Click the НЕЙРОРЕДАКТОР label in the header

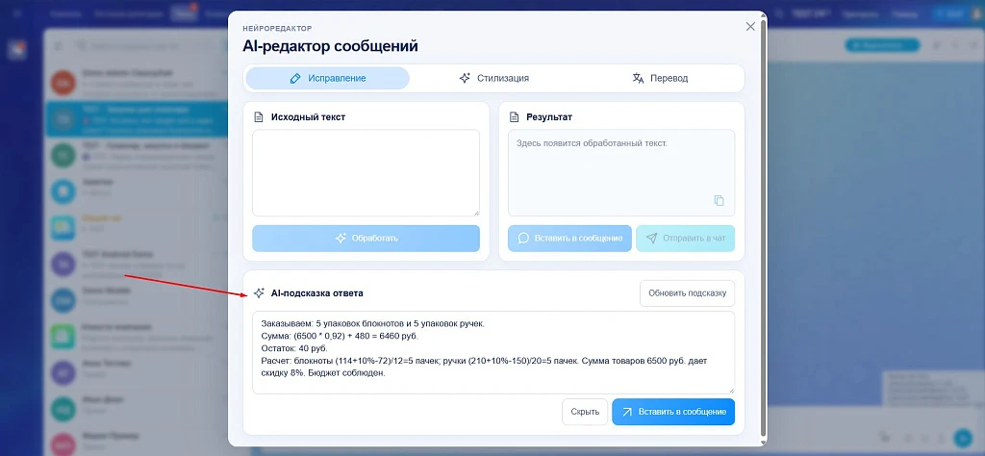click(277, 28)
